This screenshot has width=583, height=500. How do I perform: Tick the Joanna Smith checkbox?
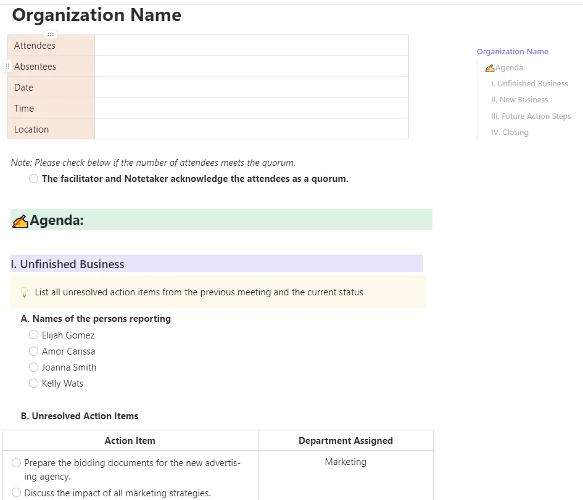point(33,367)
